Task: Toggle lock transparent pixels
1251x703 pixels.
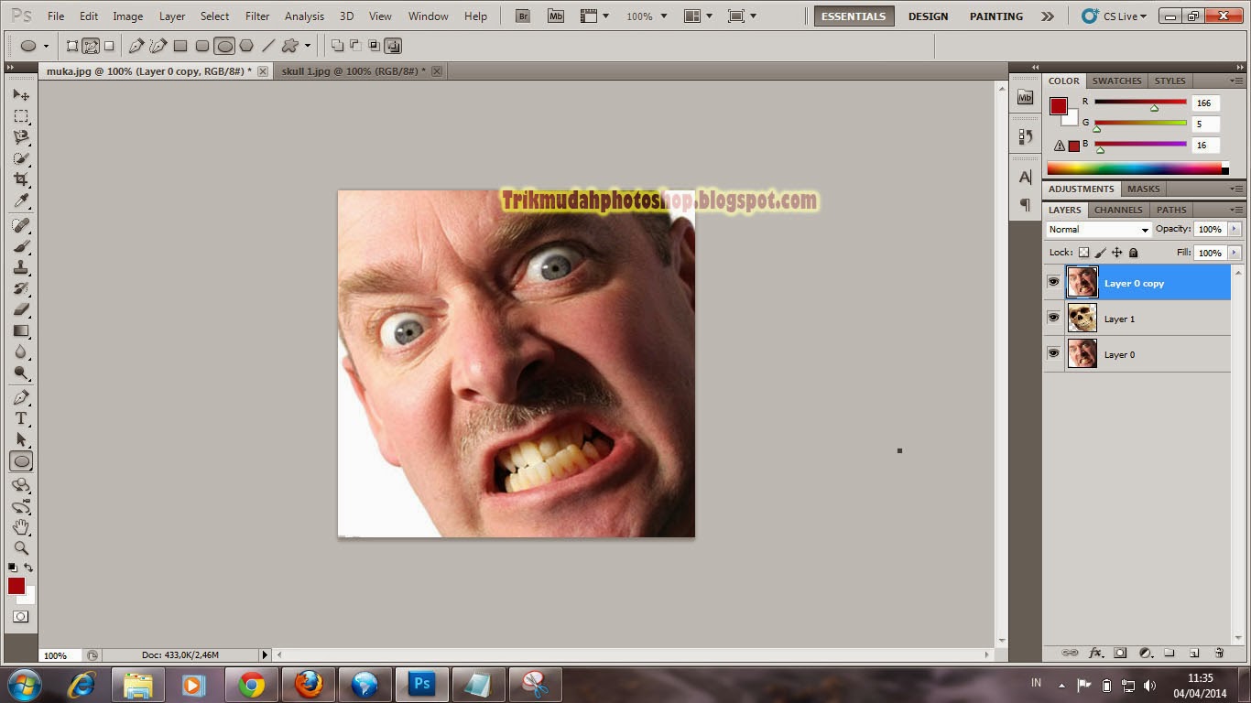Action: click(1084, 253)
